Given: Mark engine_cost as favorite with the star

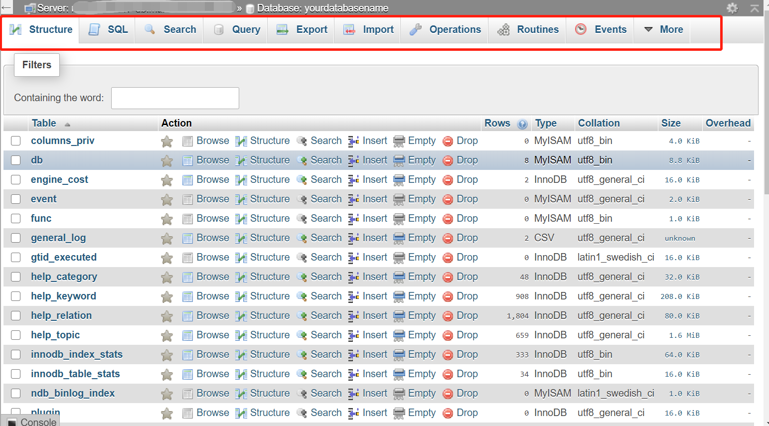Looking at the screenshot, I should coord(167,179).
